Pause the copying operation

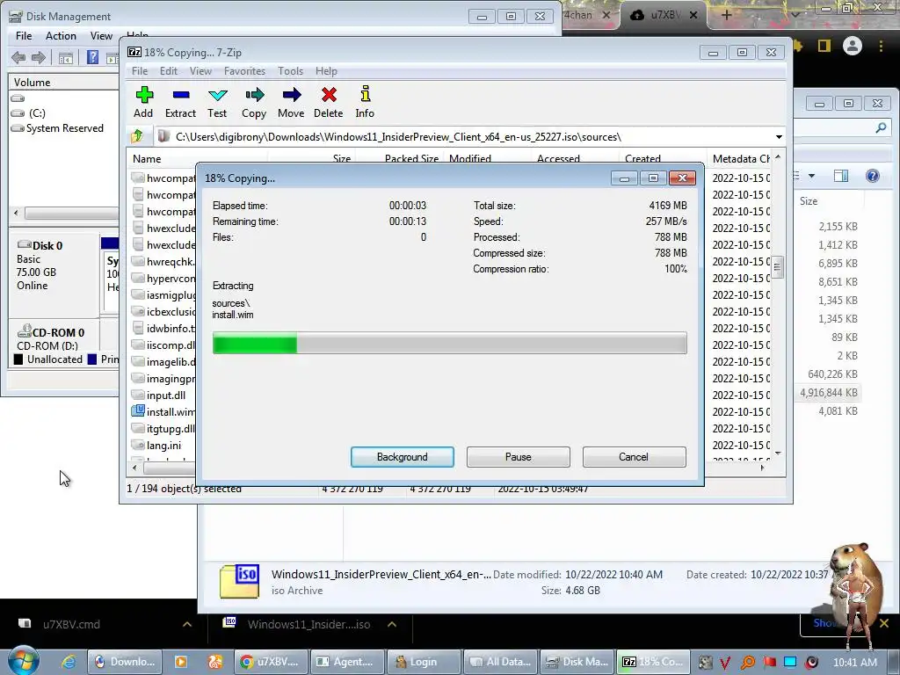pos(519,457)
